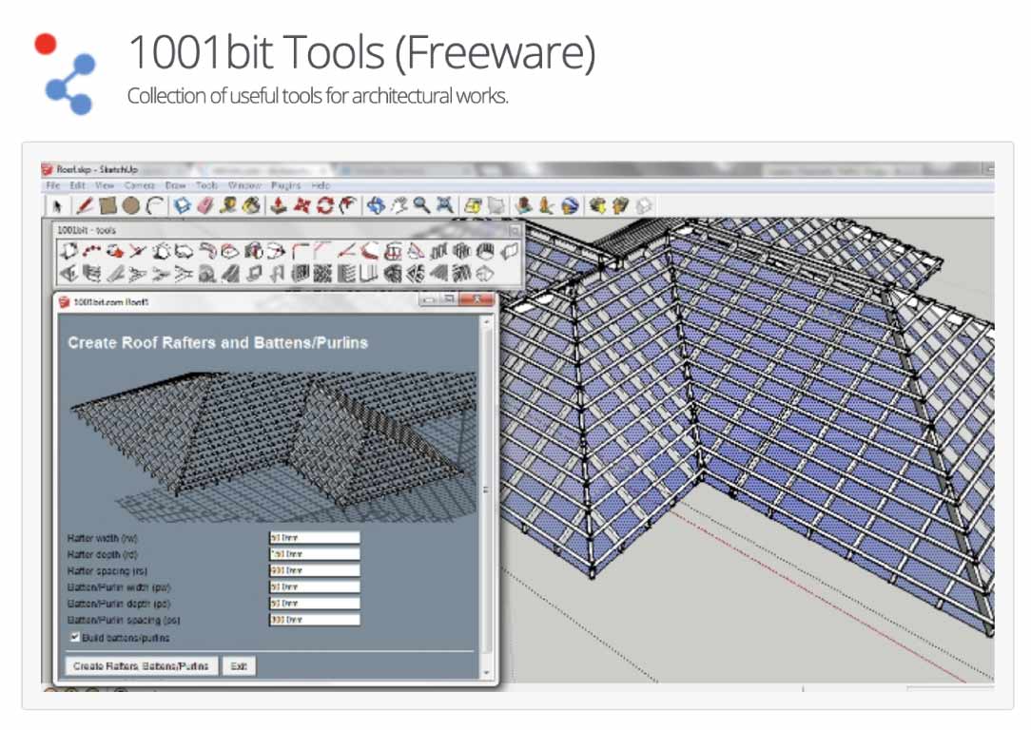Click last icon in 1001bit tools bottom row
Screen dimensions: 1031x730
[x=485, y=272]
